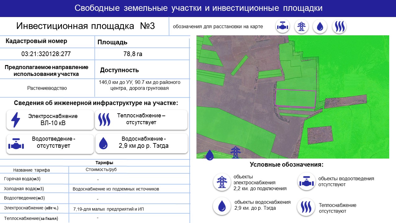The height and width of the screenshot is (223, 396).
Task: Click the power tower marker on the map
Action: pyautogui.click(x=235, y=152)
